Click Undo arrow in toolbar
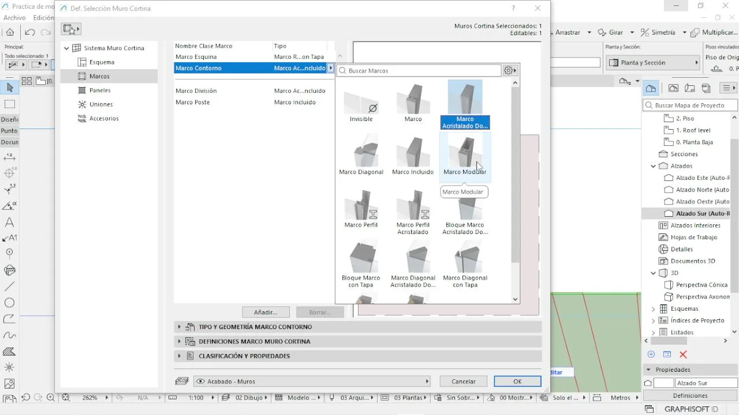 [x=30, y=32]
